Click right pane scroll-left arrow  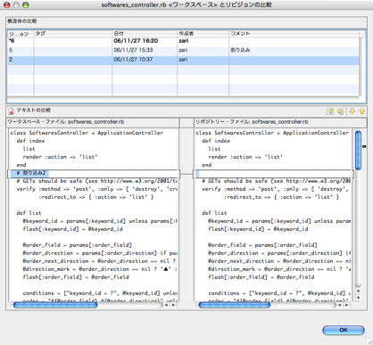[x=339, y=305]
